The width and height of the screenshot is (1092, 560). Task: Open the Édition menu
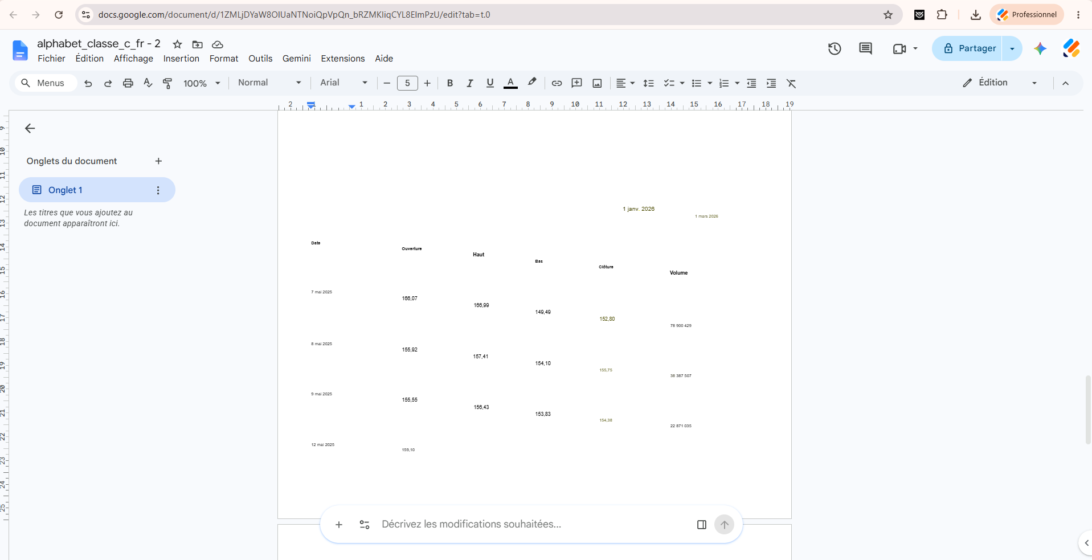[89, 59]
